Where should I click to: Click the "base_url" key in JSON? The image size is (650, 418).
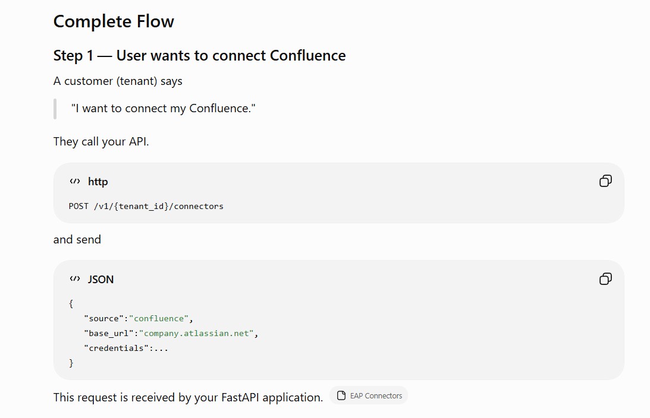pyautogui.click(x=109, y=333)
